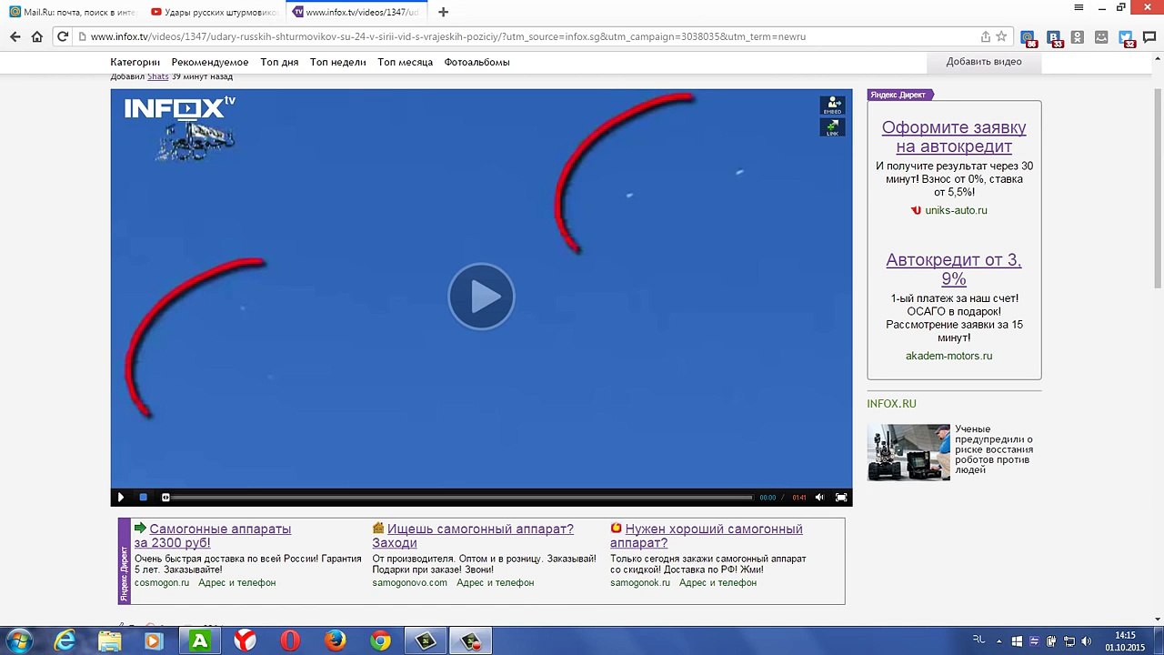
Task: Launch Opera from the taskbar
Action: (290, 641)
